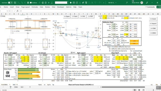Select the yellow RH= cell showing 50
The width and height of the screenshot is (161, 91).
pyautogui.click(x=105, y=18)
